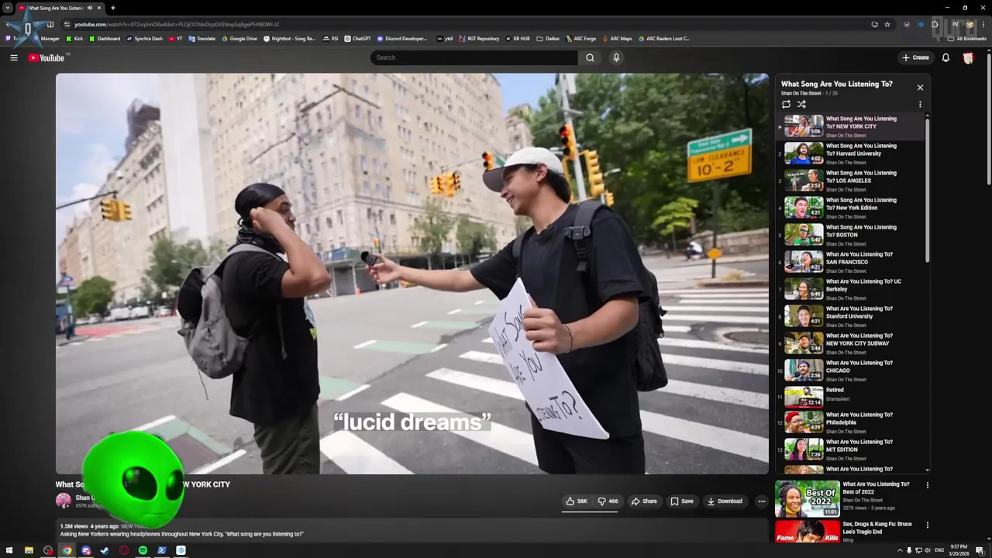The width and height of the screenshot is (992, 558).
Task: Open the YouTube guide hamburger menu
Action: [x=13, y=57]
